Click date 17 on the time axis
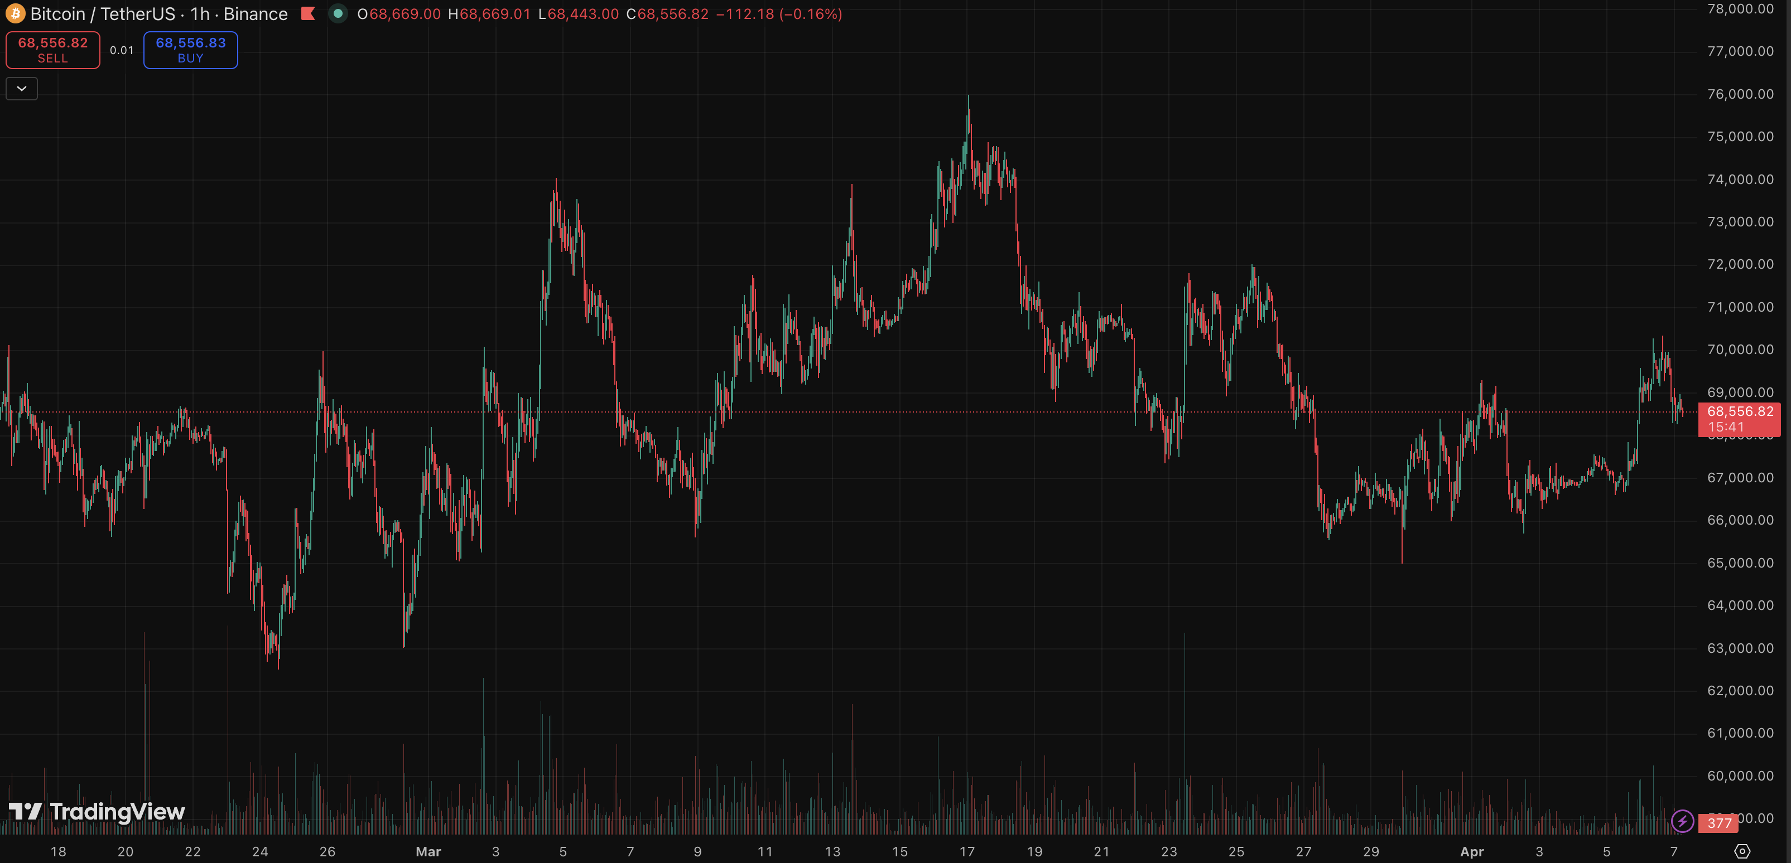This screenshot has height=863, width=1791. click(x=967, y=851)
